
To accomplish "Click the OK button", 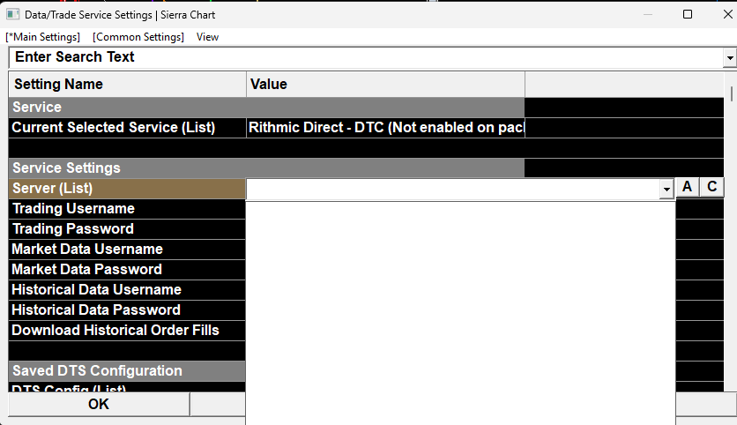I will pyautogui.click(x=99, y=405).
